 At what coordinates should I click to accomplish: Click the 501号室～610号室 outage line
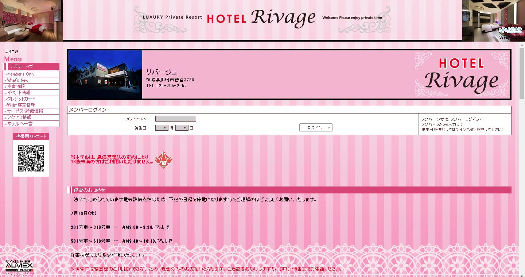(x=121, y=241)
